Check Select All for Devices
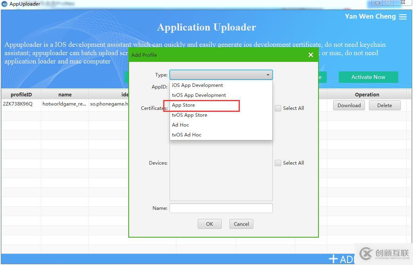Screen dimensions: 413x265 pos(278,163)
